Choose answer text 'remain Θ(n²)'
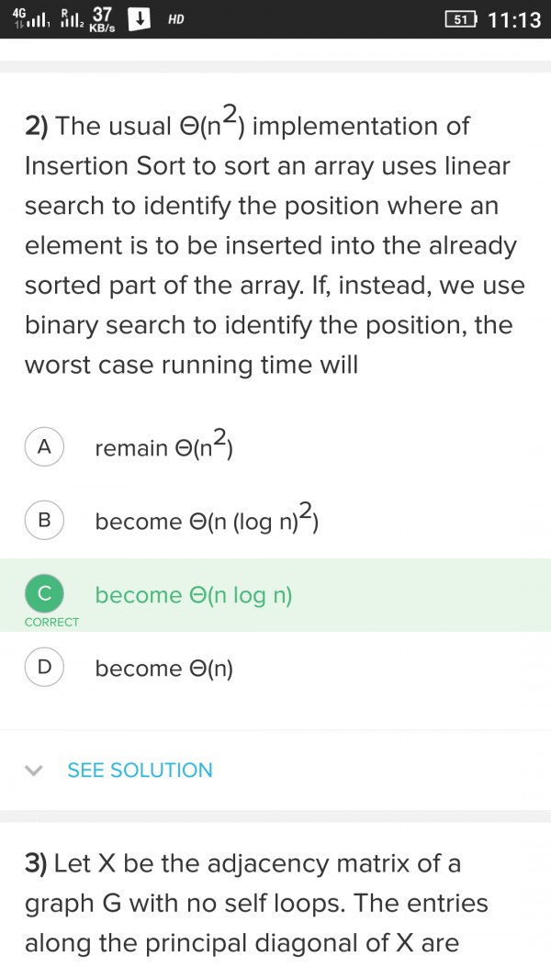This screenshot has height=979, width=551. (x=164, y=444)
